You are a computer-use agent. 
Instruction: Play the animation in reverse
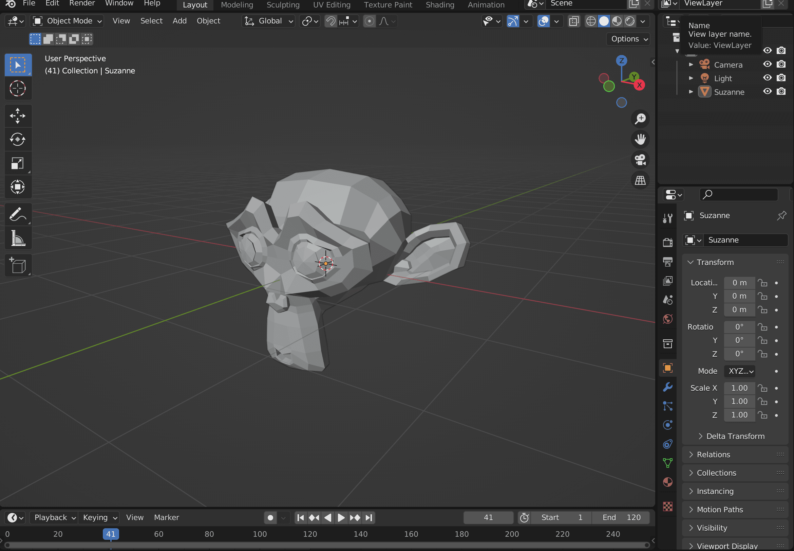[328, 517]
